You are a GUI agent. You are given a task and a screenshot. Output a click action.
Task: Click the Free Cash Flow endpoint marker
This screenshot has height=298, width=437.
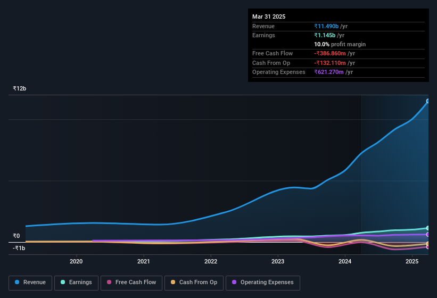pyautogui.click(x=428, y=247)
